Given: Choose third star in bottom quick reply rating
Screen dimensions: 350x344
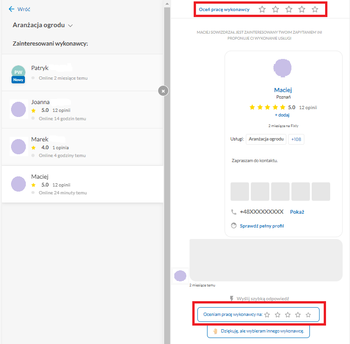Looking at the screenshot, I should coord(288,315).
